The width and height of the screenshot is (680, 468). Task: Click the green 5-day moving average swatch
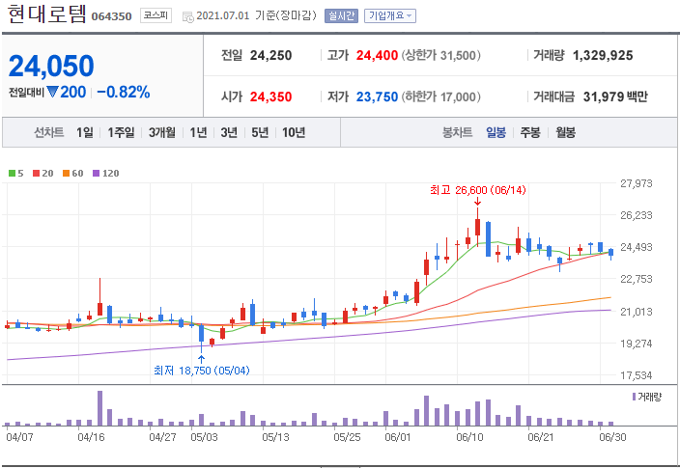pos(12,174)
